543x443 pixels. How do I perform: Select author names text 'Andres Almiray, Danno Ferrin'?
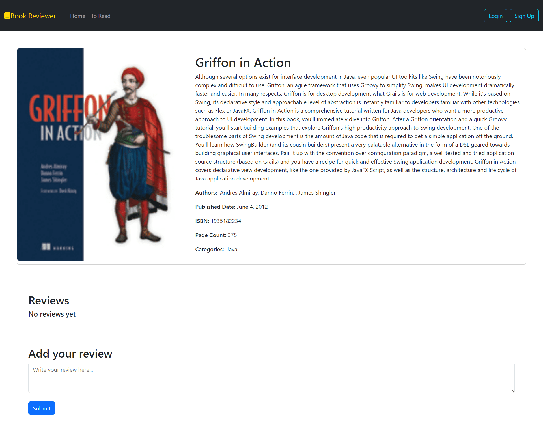coord(256,193)
